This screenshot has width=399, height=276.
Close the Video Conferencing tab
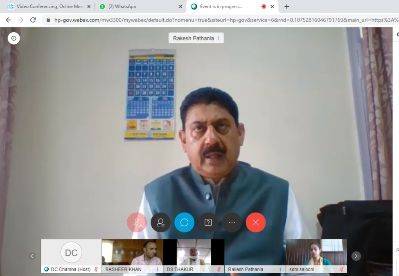click(x=89, y=7)
